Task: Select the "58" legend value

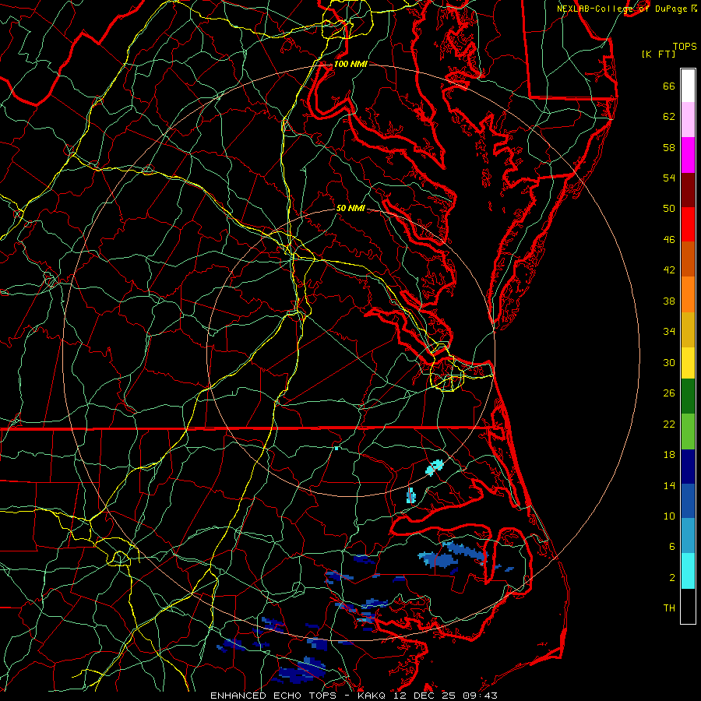Action: [669, 147]
